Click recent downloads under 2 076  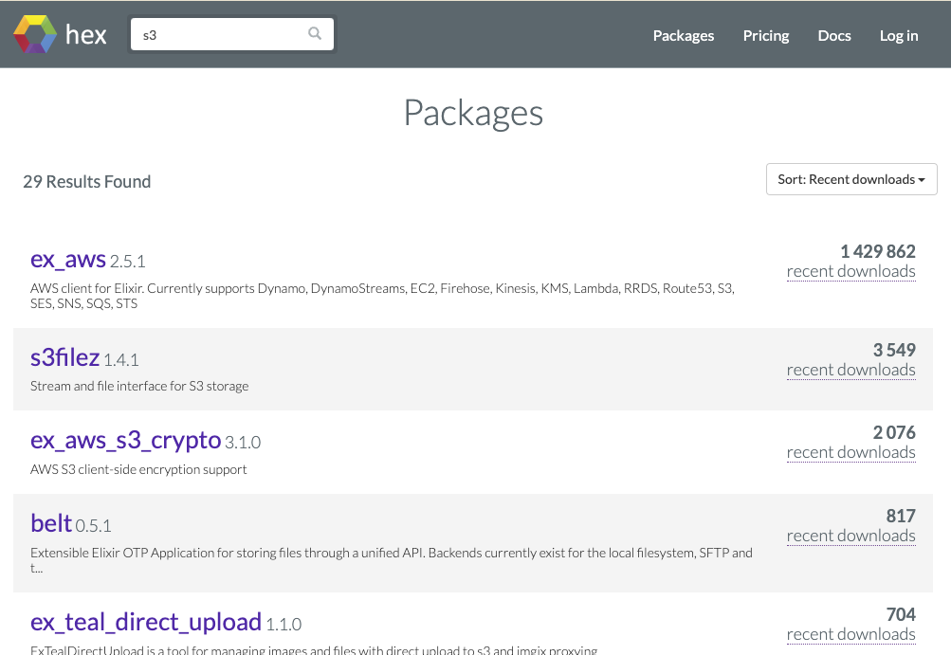tap(850, 452)
